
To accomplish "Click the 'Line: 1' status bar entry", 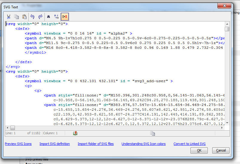I will click(x=10, y=133).
